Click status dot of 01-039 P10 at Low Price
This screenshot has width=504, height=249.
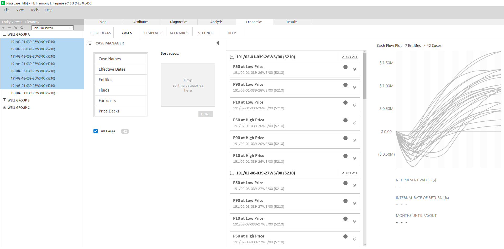coord(345,103)
